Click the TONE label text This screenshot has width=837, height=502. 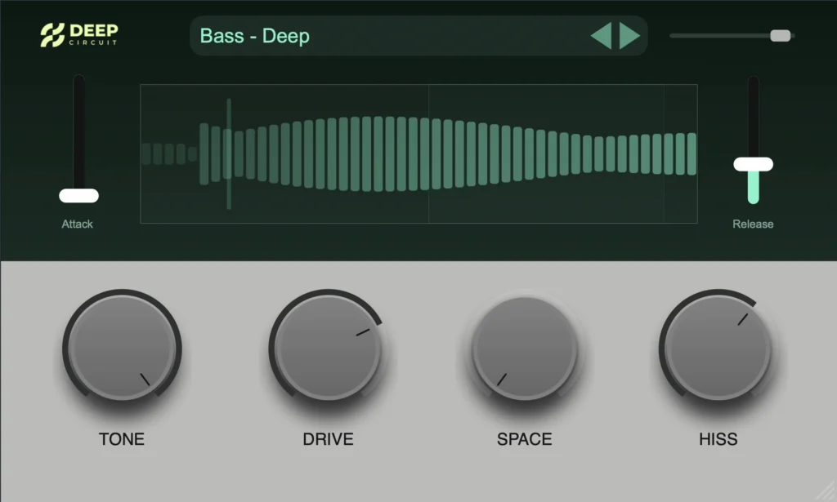coord(121,439)
